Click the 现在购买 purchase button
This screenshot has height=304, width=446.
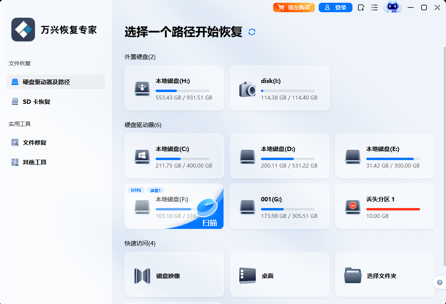coord(294,7)
